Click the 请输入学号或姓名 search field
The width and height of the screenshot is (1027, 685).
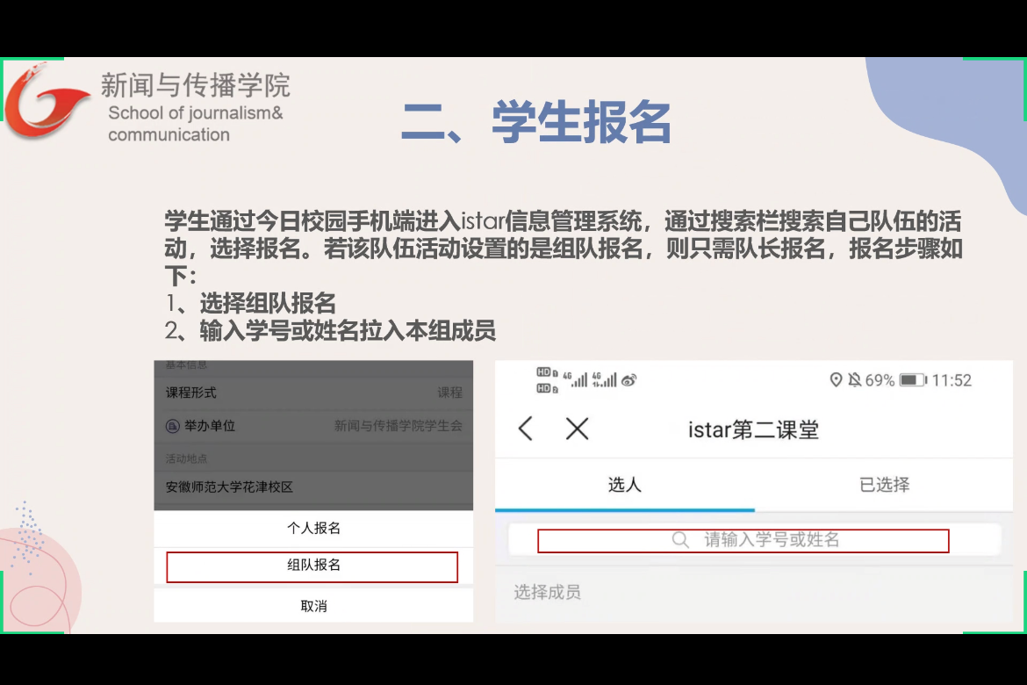pyautogui.click(x=771, y=540)
